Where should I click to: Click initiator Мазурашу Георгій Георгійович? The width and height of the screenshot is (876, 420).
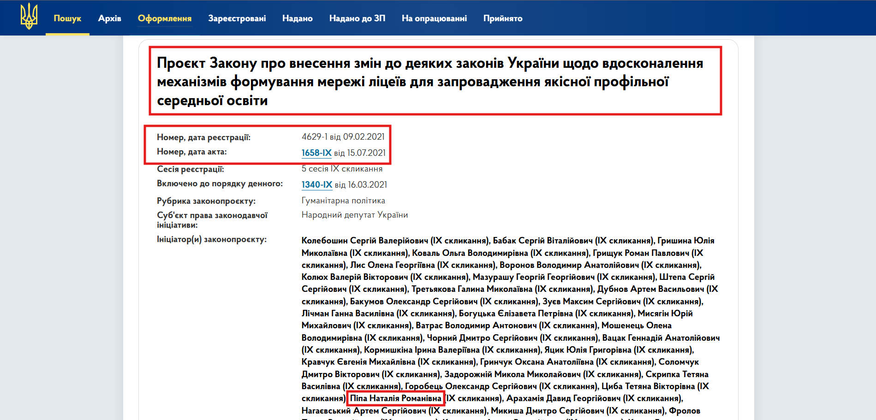tap(534, 277)
